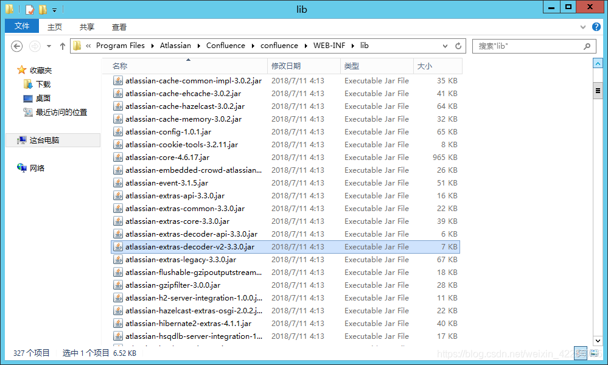Click jar icon of atlassian-cache-hazelcast-3.0.2.jar

[x=118, y=106]
